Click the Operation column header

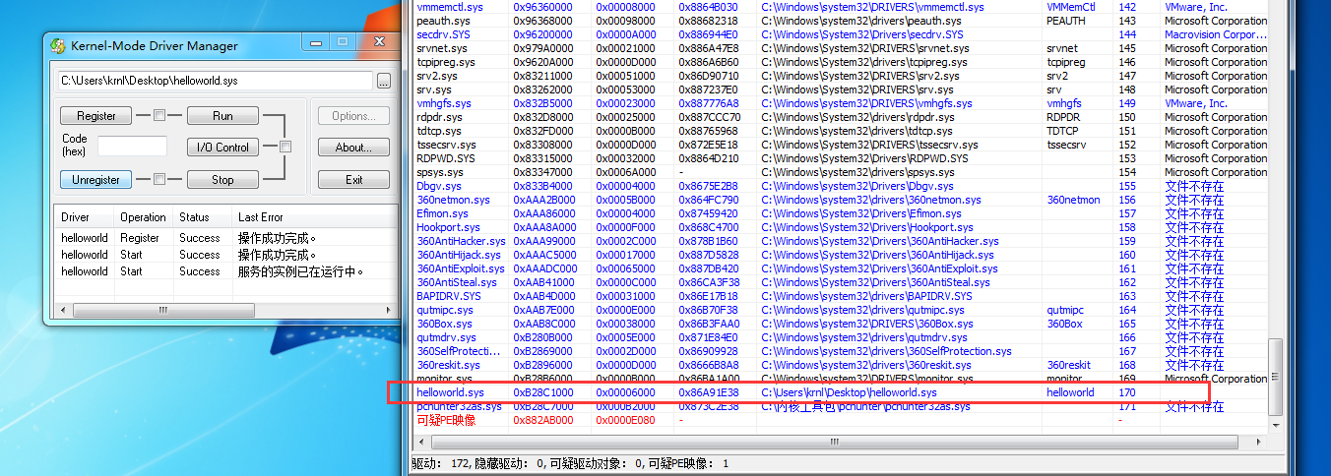click(143, 217)
